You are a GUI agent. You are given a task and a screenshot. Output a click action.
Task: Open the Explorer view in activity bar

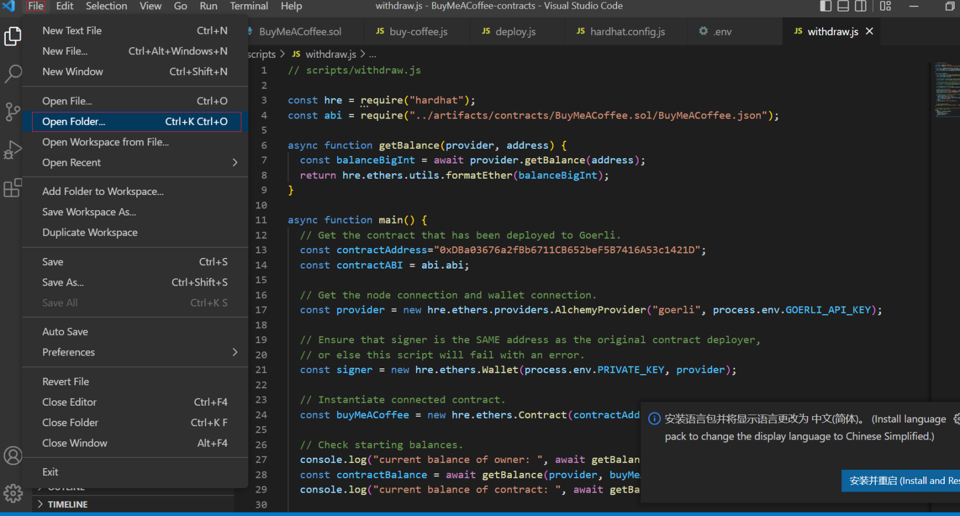pyautogui.click(x=12, y=36)
